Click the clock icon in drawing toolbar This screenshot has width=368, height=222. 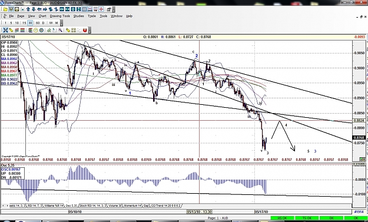36,30
